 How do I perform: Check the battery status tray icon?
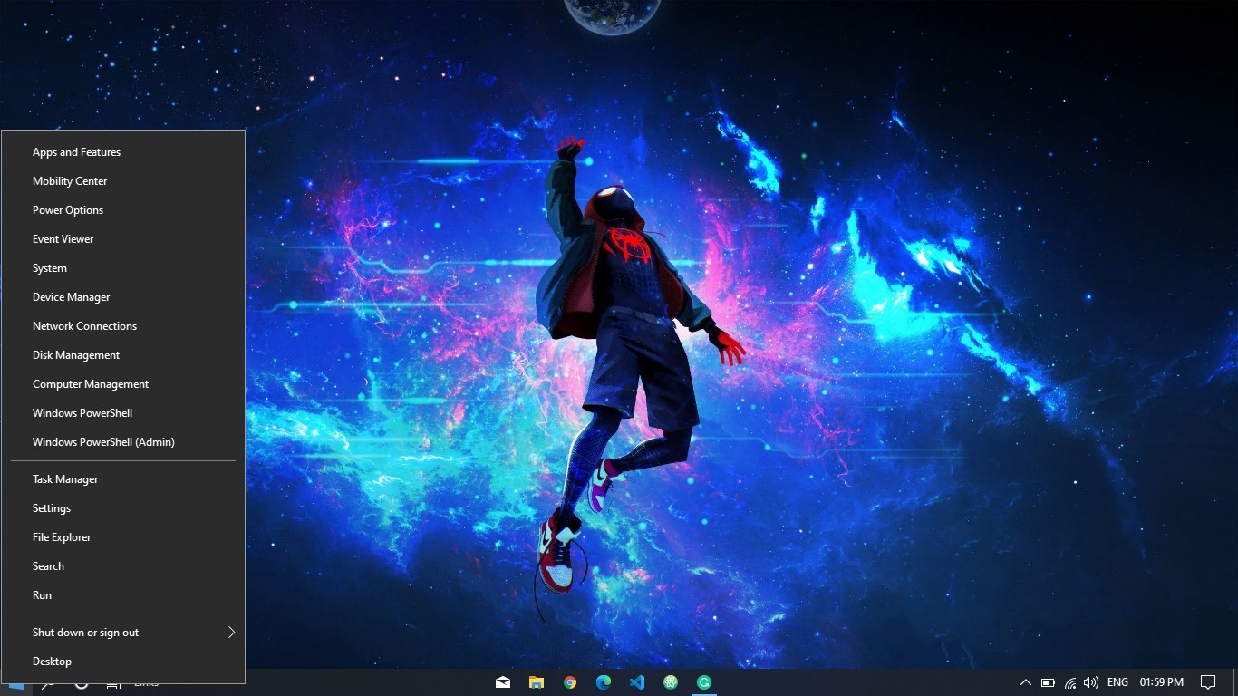click(1048, 682)
